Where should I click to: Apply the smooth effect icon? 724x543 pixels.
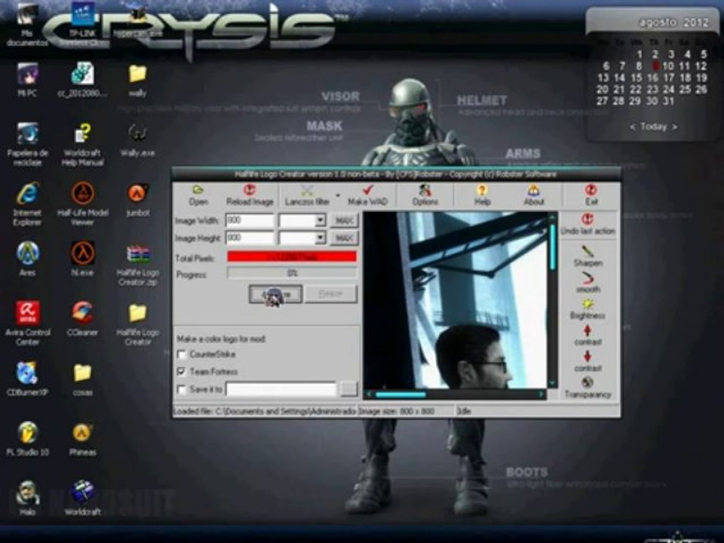click(587, 278)
